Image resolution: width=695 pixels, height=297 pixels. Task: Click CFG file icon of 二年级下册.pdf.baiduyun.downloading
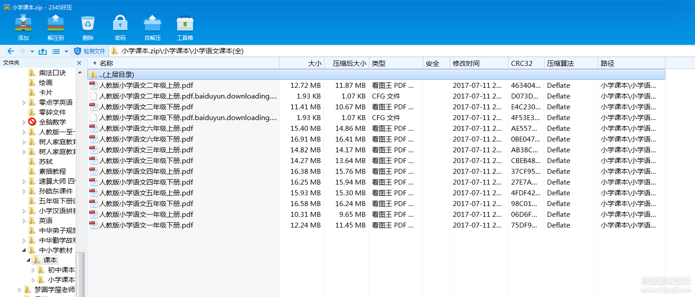pos(93,117)
